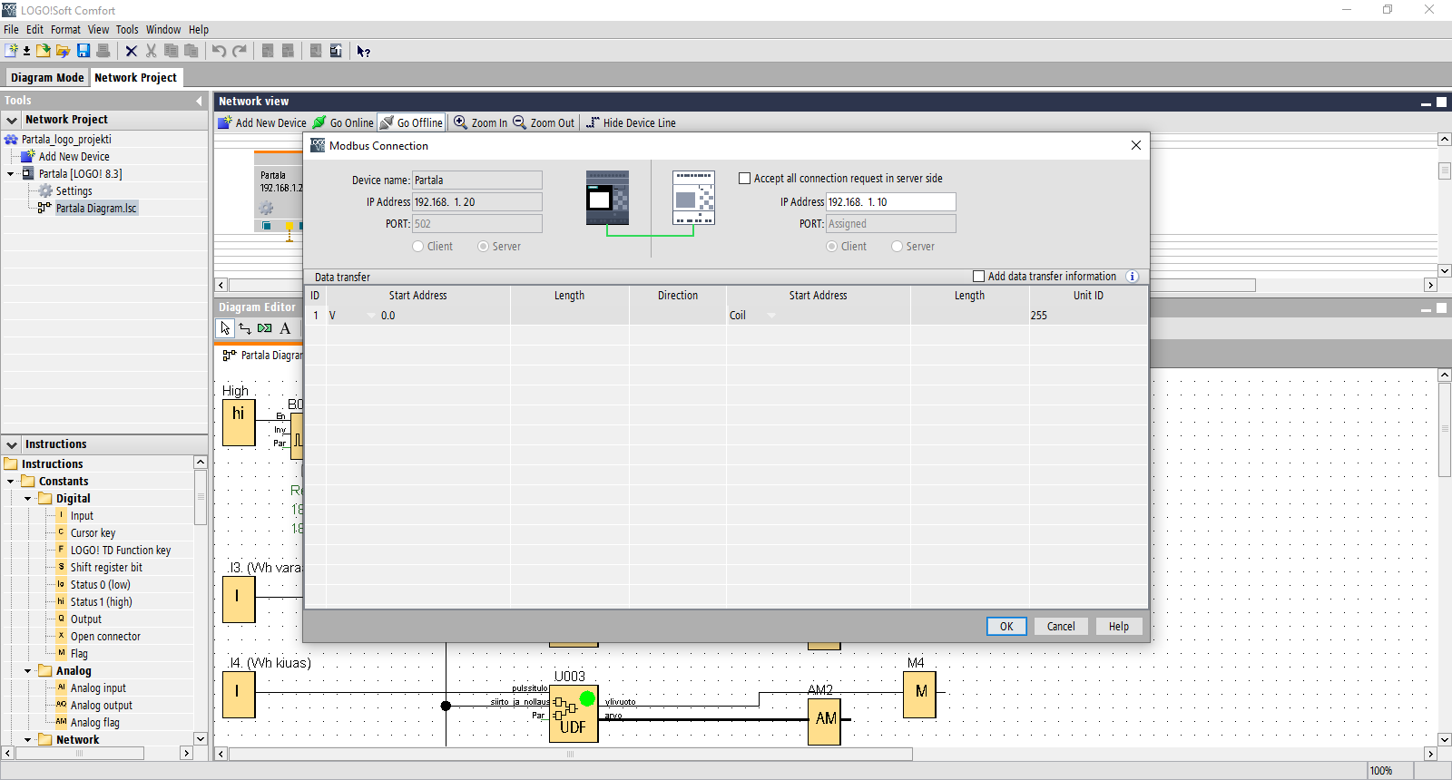Collapse the Analog folder in Instructions
1452x780 pixels.
[x=27, y=671]
